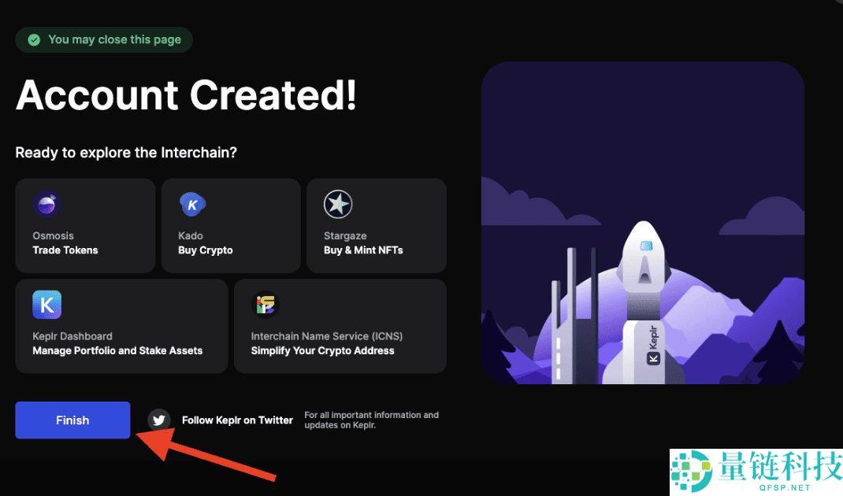Click the 'Buy Crypto' label

(x=206, y=250)
